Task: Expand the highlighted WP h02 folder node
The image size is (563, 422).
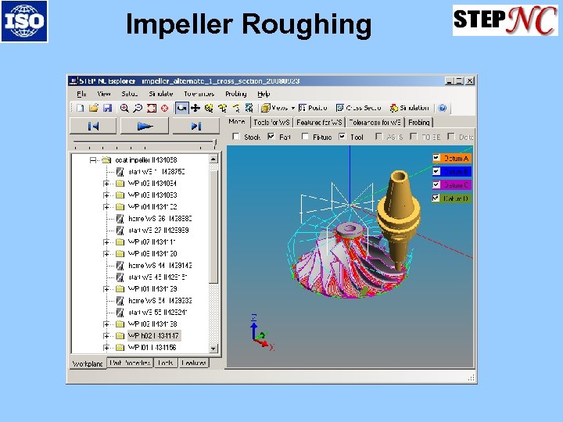Action: pos(106,336)
